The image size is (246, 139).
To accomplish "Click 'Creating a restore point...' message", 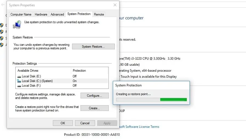I will pyautogui.click(x=133, y=94).
